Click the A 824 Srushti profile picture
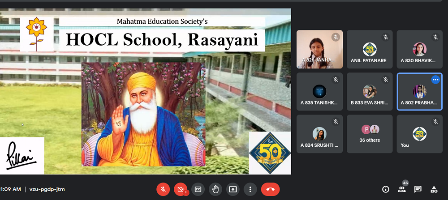448x200 pixels. pyautogui.click(x=319, y=133)
